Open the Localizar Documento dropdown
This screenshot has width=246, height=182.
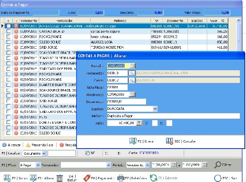coord(44,154)
